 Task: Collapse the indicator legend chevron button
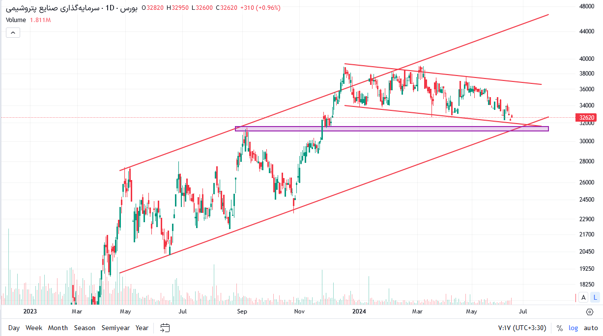pyautogui.click(x=13, y=33)
